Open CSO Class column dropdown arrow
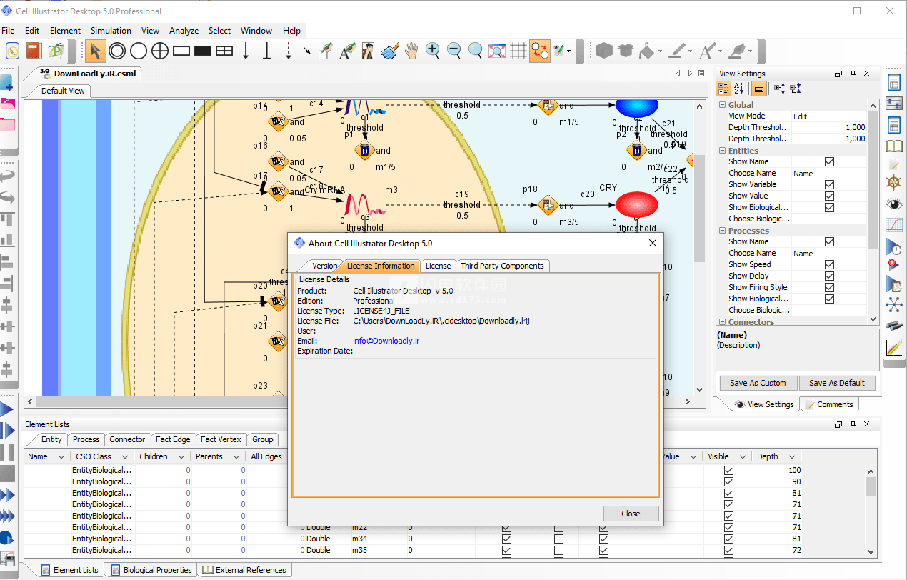This screenshot has width=907, height=580. 125,456
